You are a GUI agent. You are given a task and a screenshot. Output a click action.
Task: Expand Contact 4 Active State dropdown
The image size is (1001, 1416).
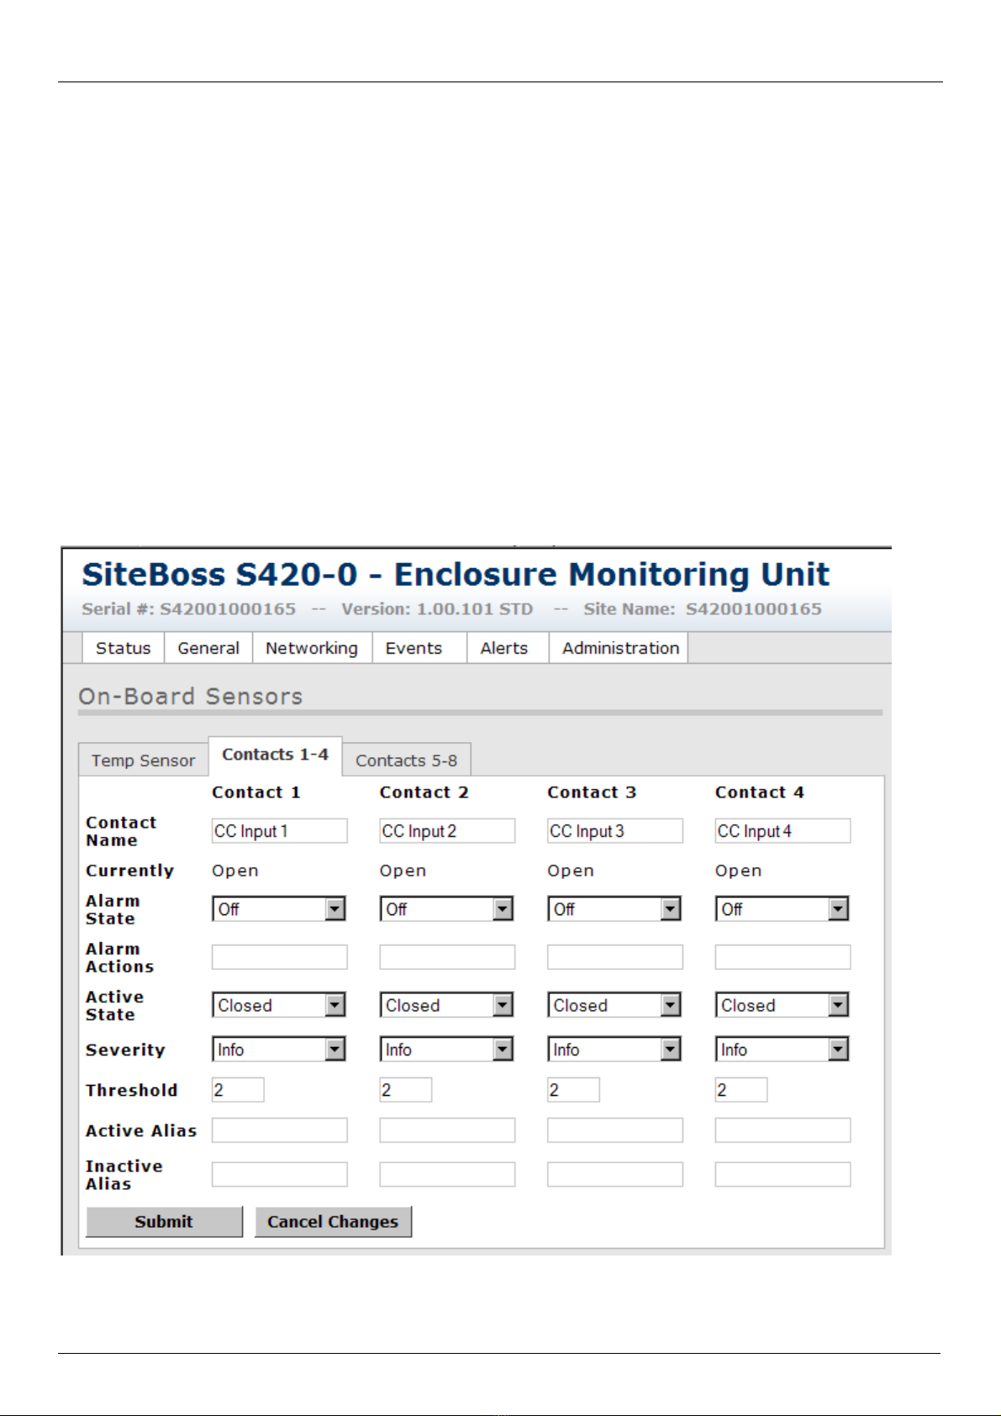[782, 1005]
